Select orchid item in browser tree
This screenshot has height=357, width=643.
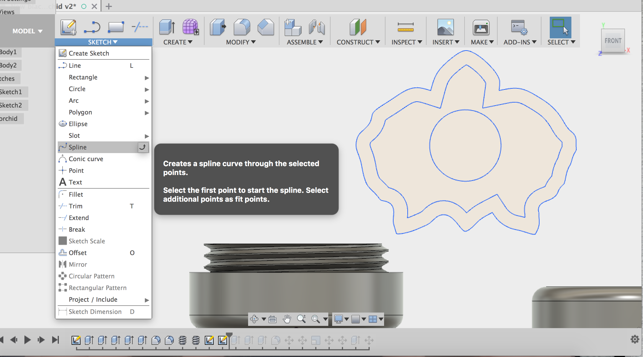9,119
